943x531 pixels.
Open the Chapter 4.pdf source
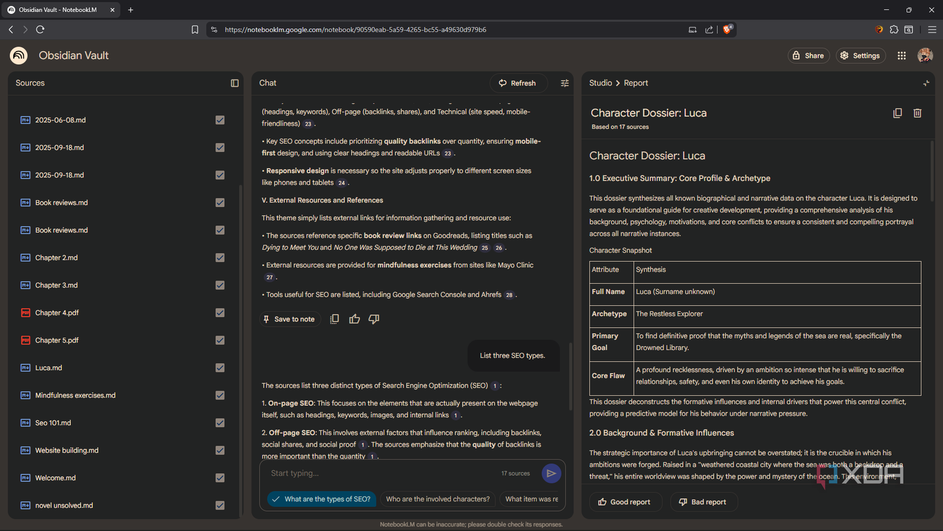(x=57, y=313)
